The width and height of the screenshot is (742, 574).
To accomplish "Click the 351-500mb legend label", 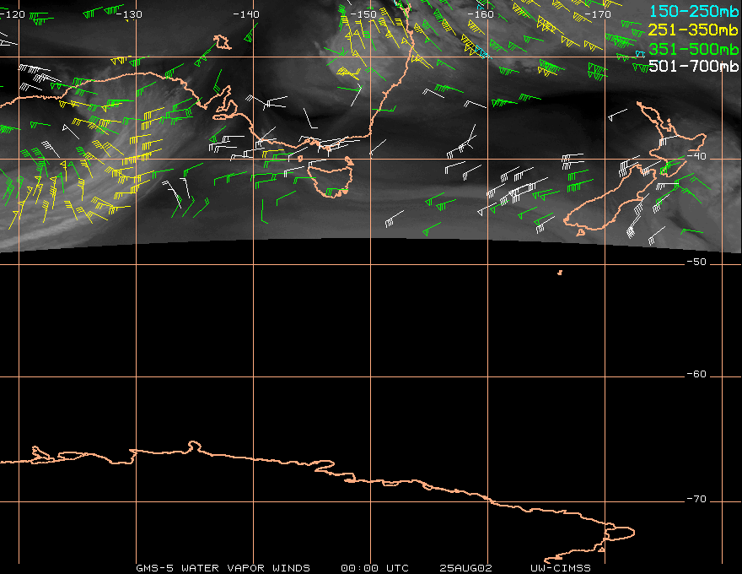I will (694, 49).
